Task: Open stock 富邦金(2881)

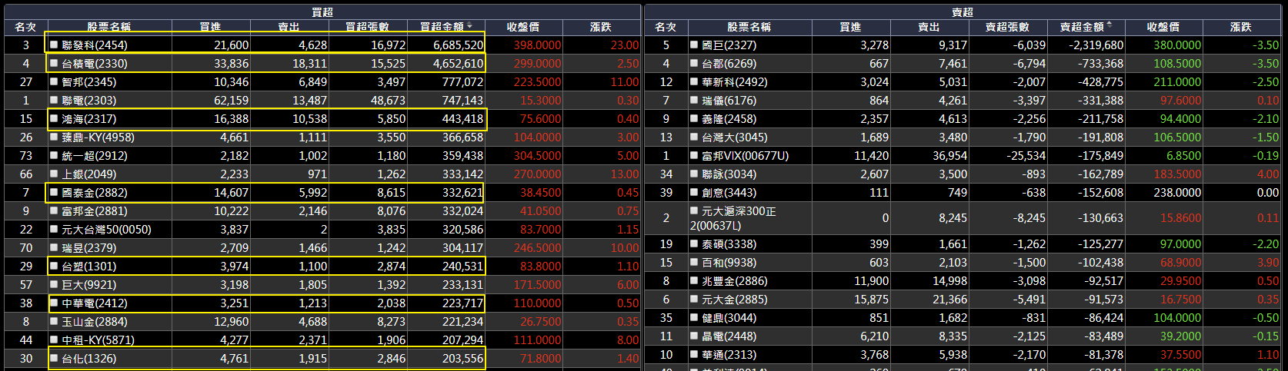Action: tap(95, 210)
